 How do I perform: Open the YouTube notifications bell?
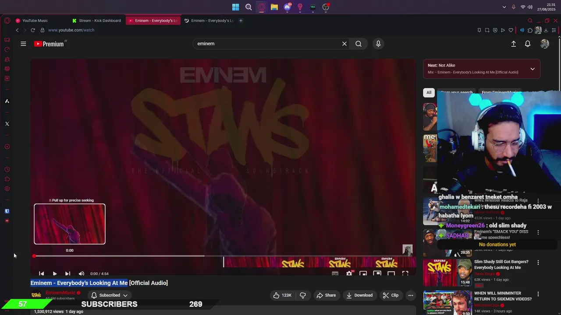(x=528, y=44)
